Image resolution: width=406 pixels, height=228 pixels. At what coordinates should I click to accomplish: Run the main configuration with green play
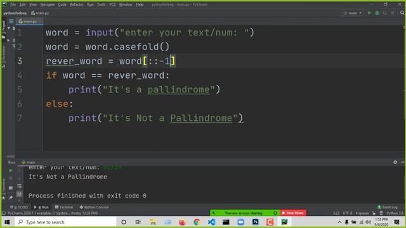click(x=369, y=13)
